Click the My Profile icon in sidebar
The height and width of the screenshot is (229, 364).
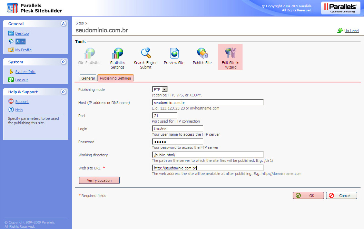(11, 50)
